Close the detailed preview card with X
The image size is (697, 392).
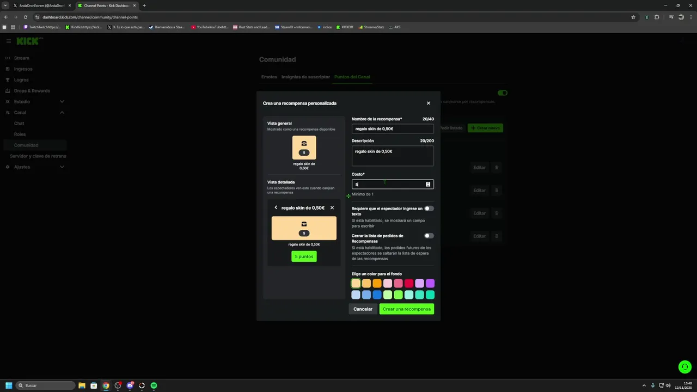[x=332, y=207]
